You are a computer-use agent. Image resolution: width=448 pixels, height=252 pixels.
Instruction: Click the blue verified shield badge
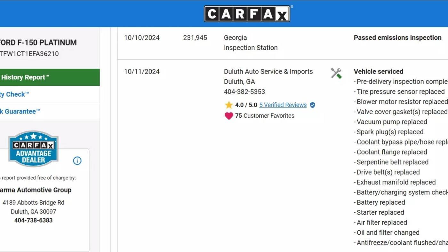[x=313, y=105]
